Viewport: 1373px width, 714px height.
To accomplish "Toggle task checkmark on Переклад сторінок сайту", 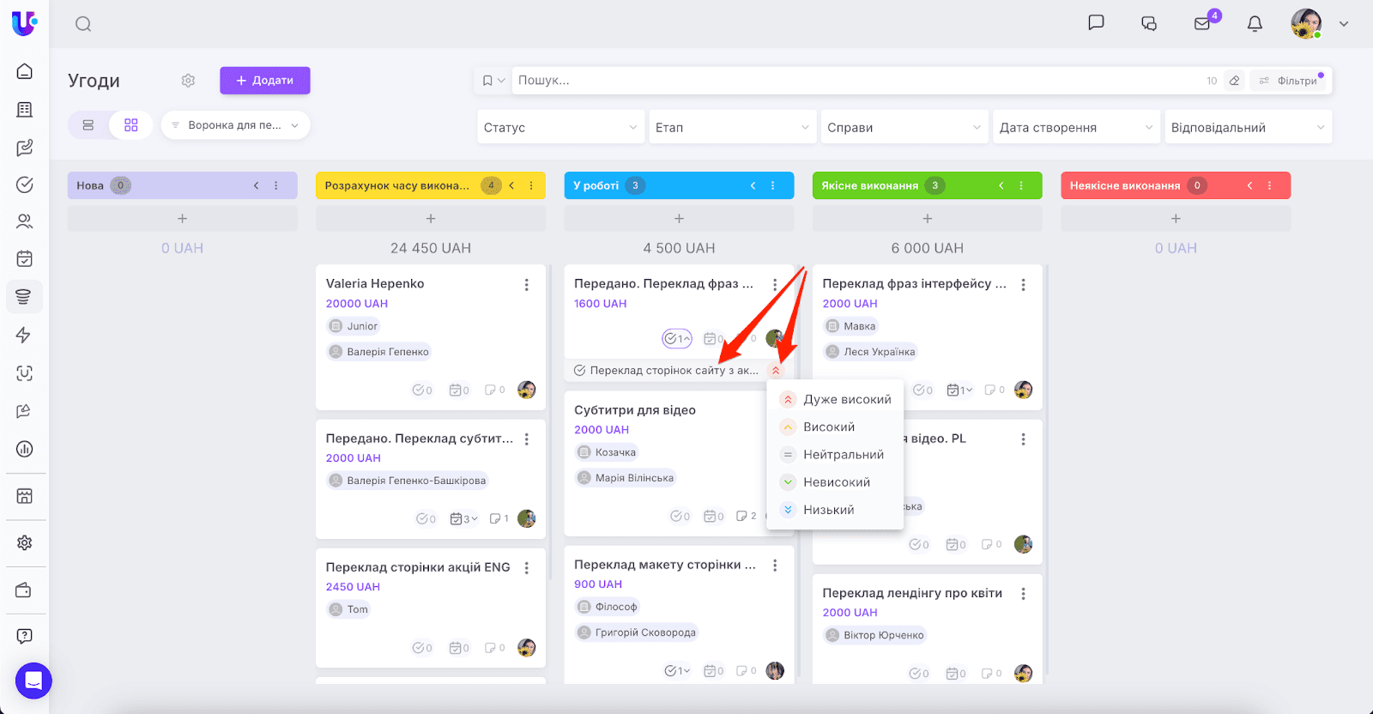I will pos(579,371).
